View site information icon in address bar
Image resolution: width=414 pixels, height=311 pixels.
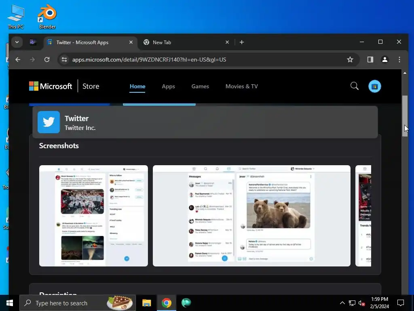[x=64, y=60]
